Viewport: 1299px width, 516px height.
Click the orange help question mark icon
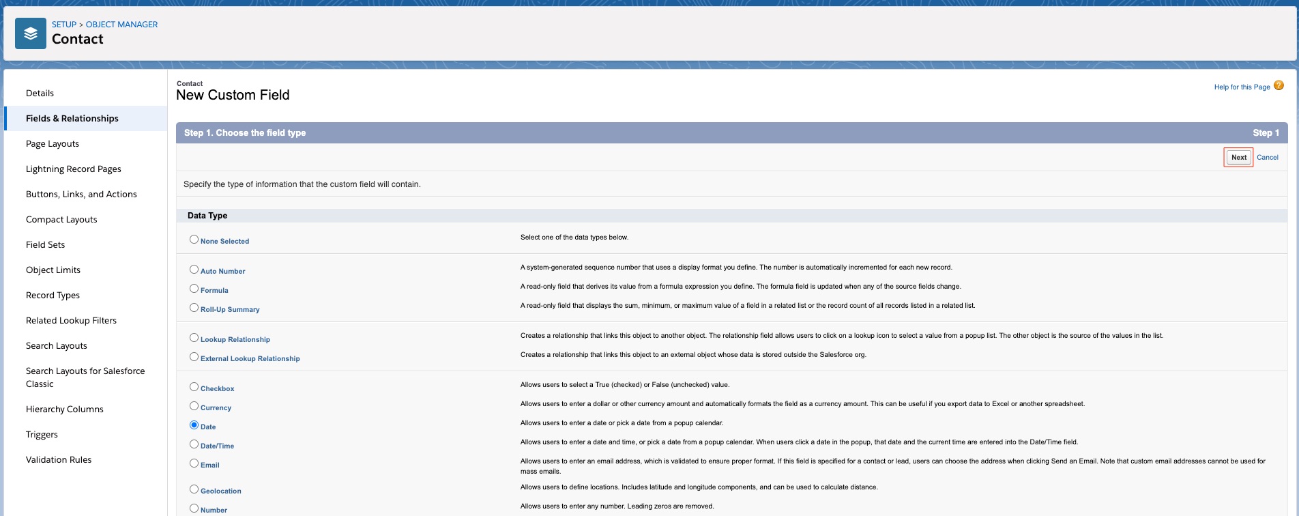pos(1279,86)
